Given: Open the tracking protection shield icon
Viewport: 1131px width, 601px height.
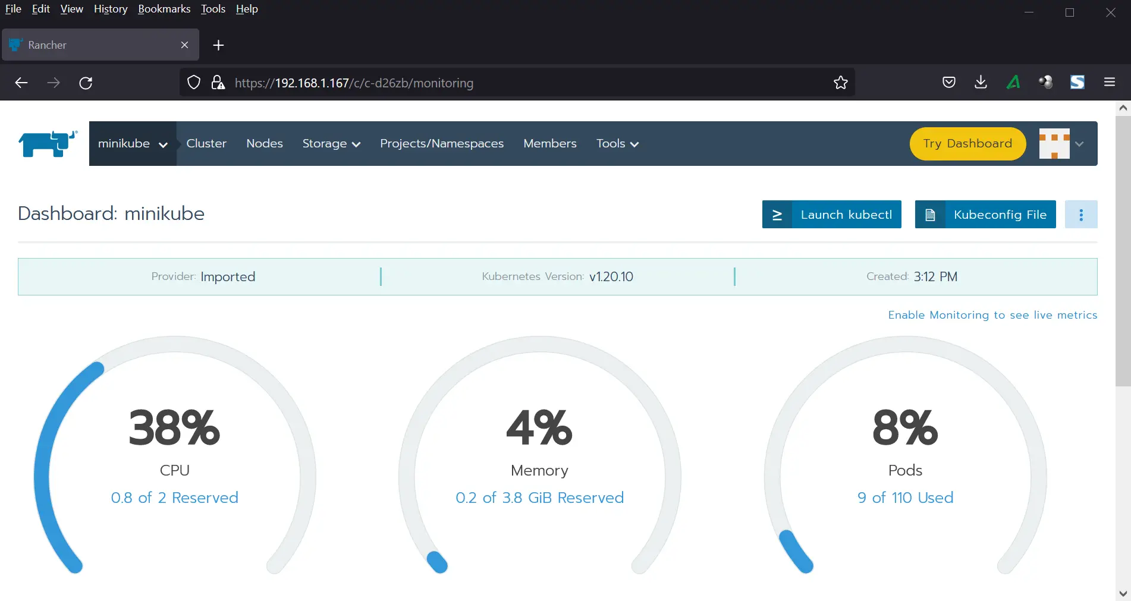Looking at the screenshot, I should [x=194, y=83].
